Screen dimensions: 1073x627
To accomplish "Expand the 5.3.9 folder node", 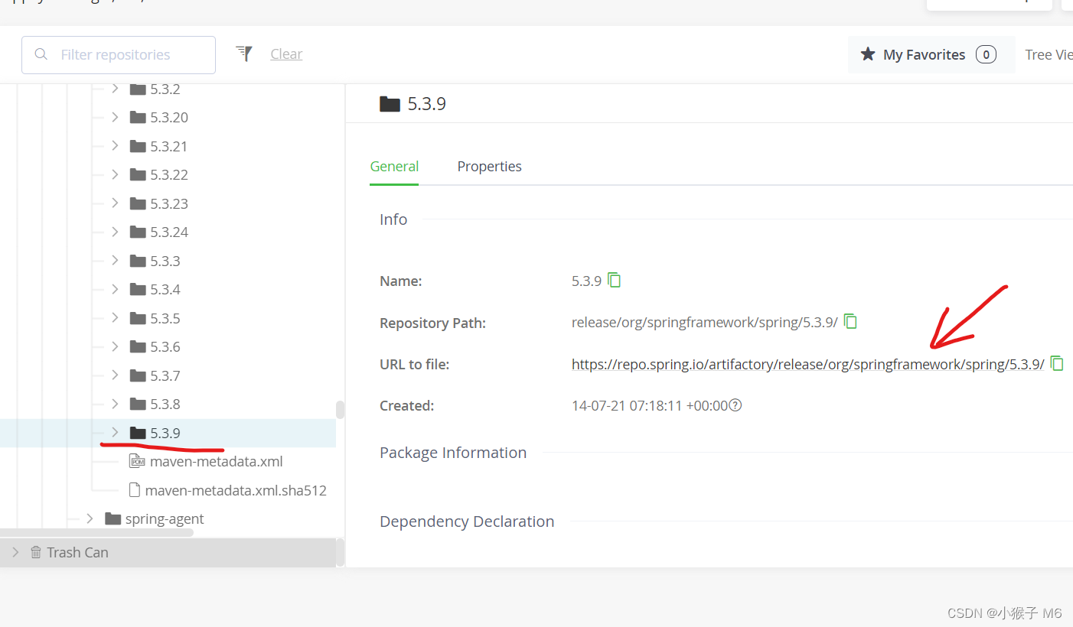I will [x=115, y=433].
